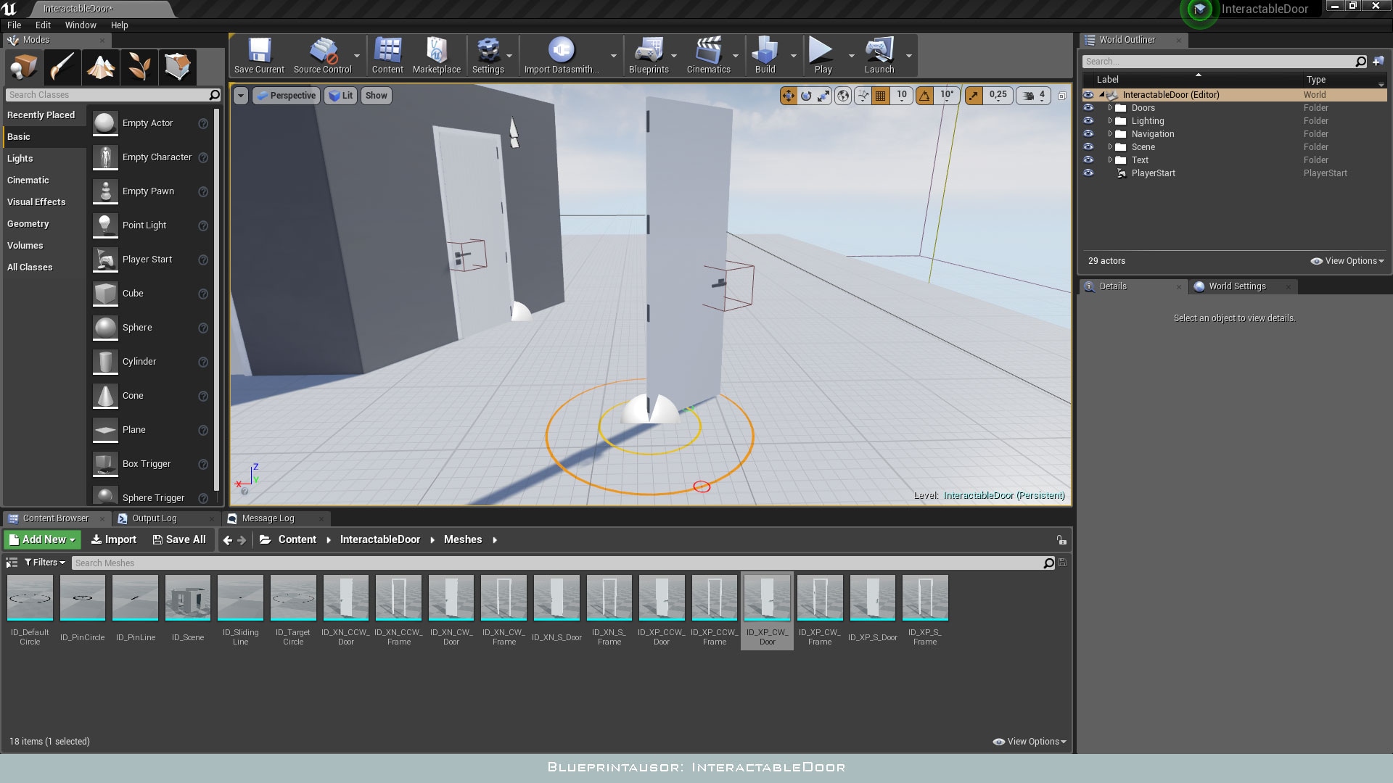Hide the Lighting folder in World Outliner
The height and width of the screenshot is (783, 1393).
(1088, 120)
